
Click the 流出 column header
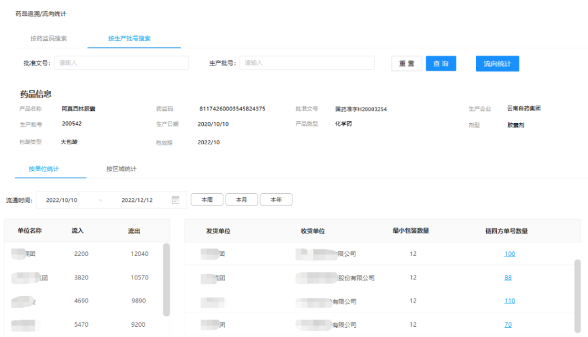click(x=134, y=231)
